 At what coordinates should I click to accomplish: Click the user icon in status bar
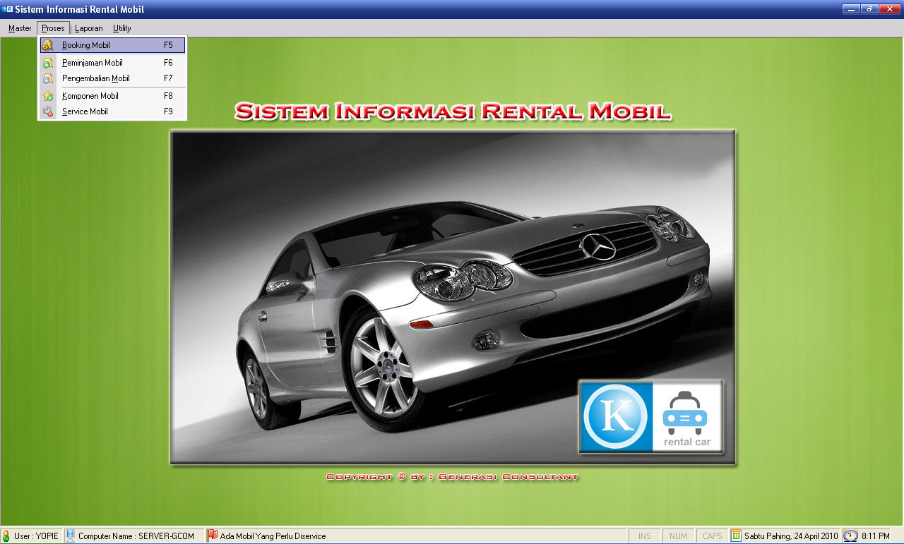6,536
